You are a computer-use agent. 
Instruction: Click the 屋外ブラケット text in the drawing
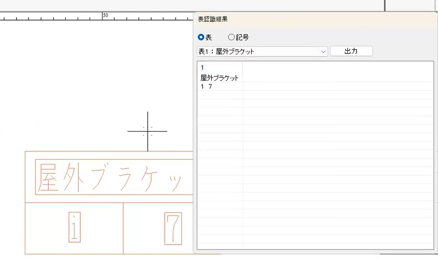[x=111, y=178]
